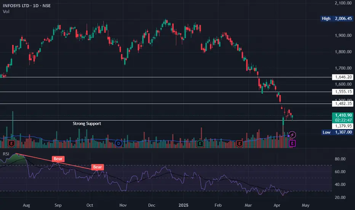Screen dimensions: 355x210
Task: Click the red earnings marker near July
Action: pyautogui.click(x=11, y=144)
